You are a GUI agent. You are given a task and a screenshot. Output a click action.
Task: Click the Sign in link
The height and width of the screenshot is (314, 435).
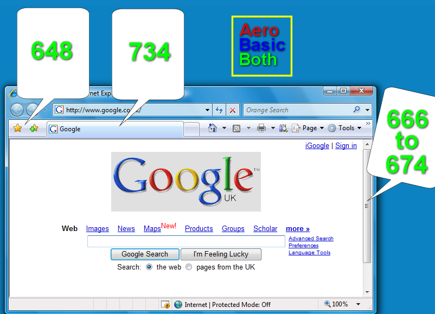(346, 146)
